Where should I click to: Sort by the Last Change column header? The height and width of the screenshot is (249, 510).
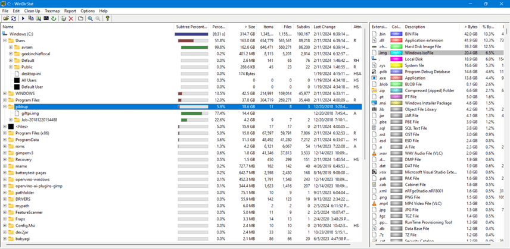click(332, 27)
